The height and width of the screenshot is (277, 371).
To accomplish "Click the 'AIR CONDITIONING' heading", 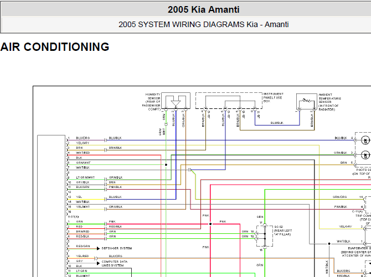I will coord(55,47).
